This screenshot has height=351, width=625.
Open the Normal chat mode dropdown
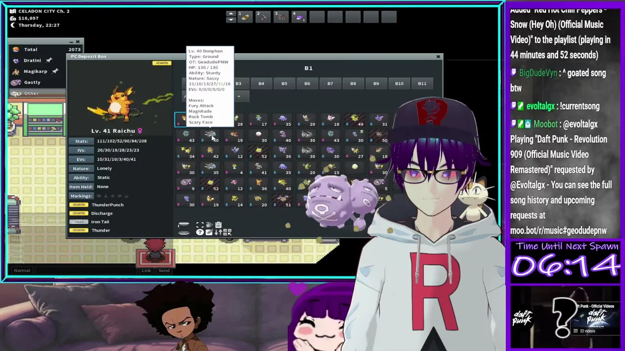22,270
